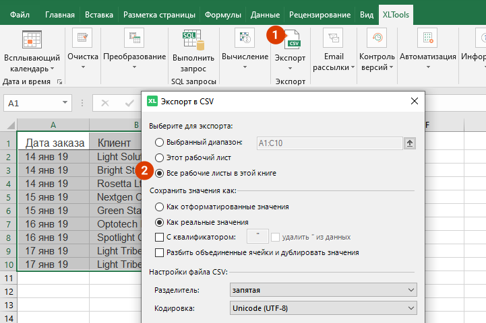Expand the Name Box cell dropdown

tap(65, 103)
